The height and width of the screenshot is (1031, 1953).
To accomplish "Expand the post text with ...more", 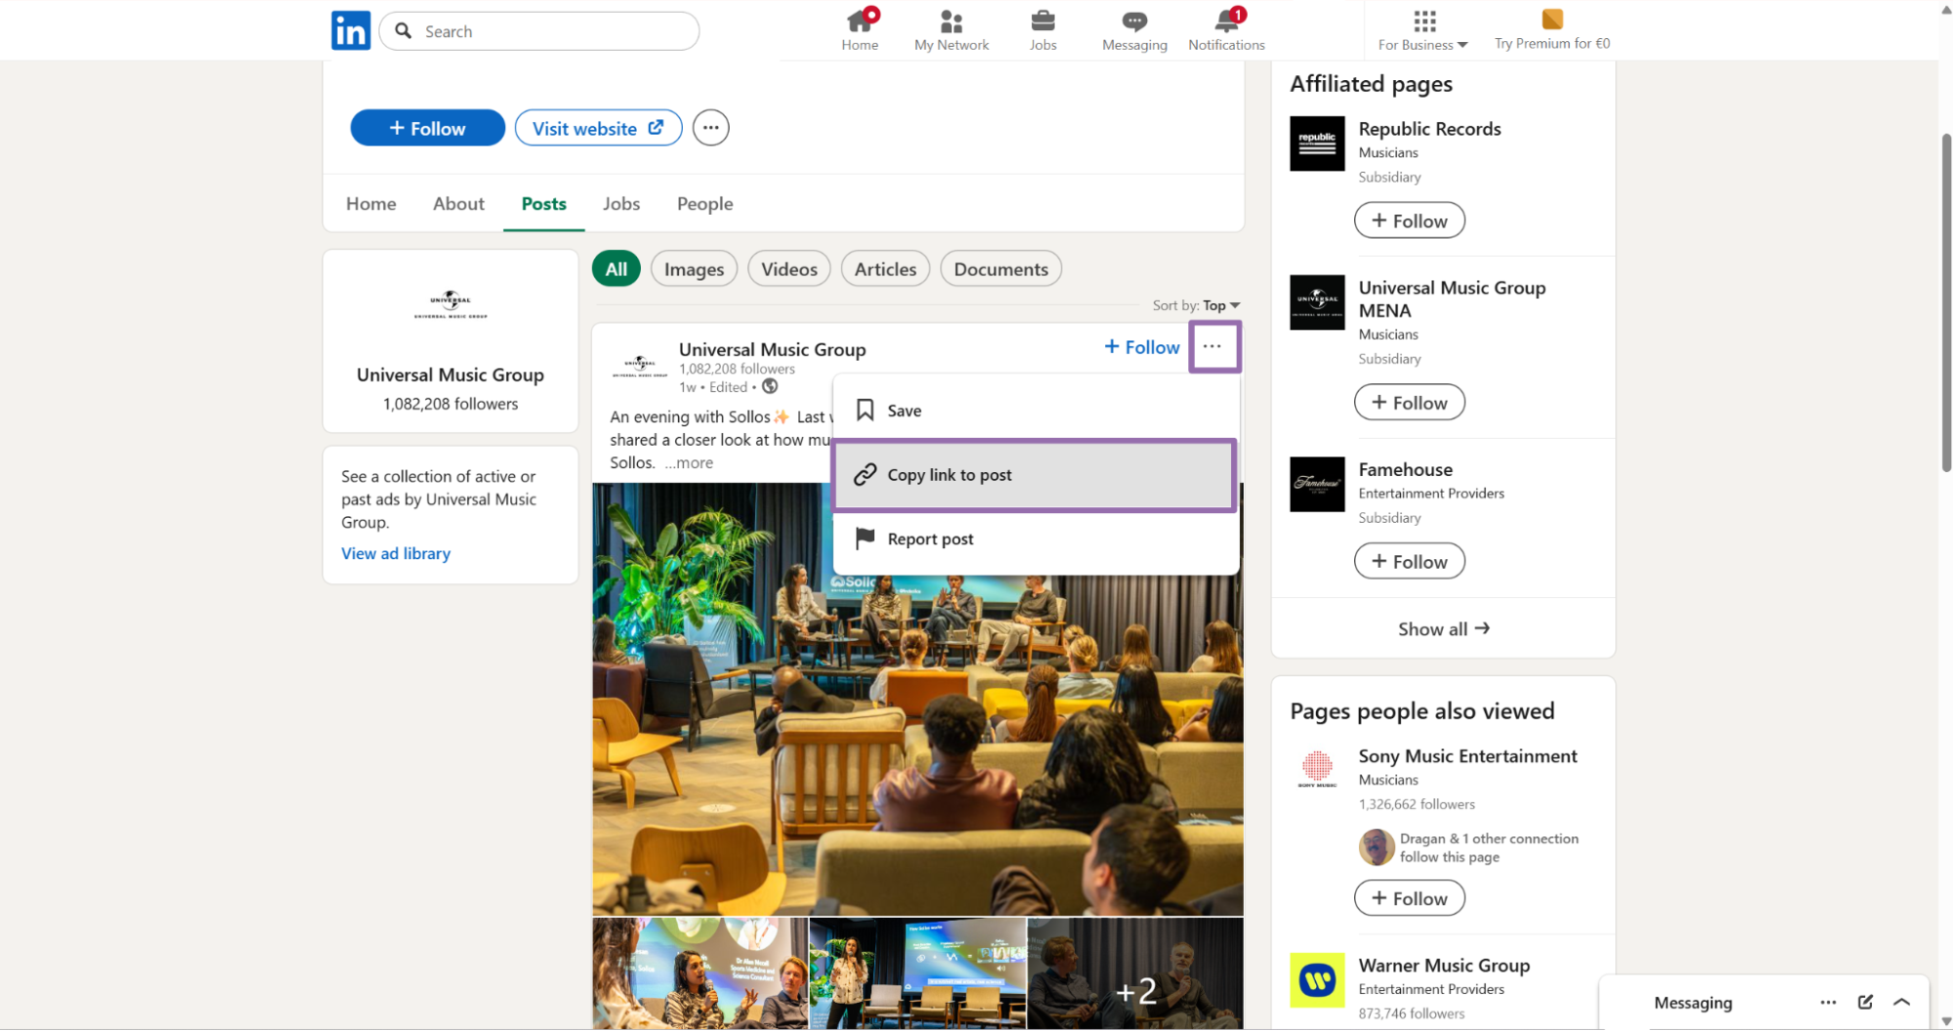I will (688, 463).
